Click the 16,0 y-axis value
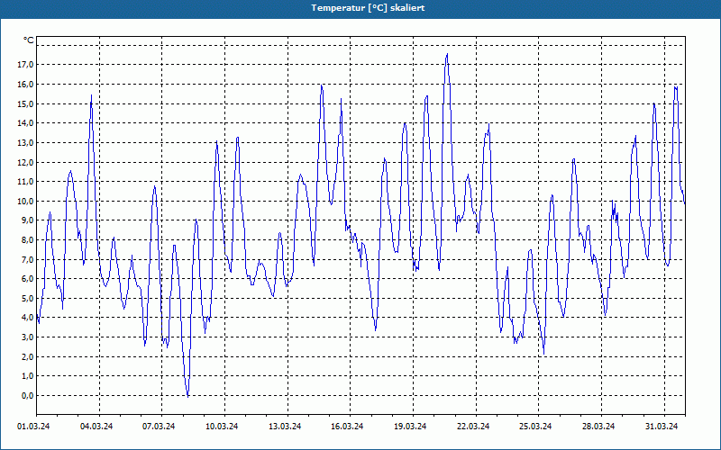The image size is (721, 450). tap(25, 85)
